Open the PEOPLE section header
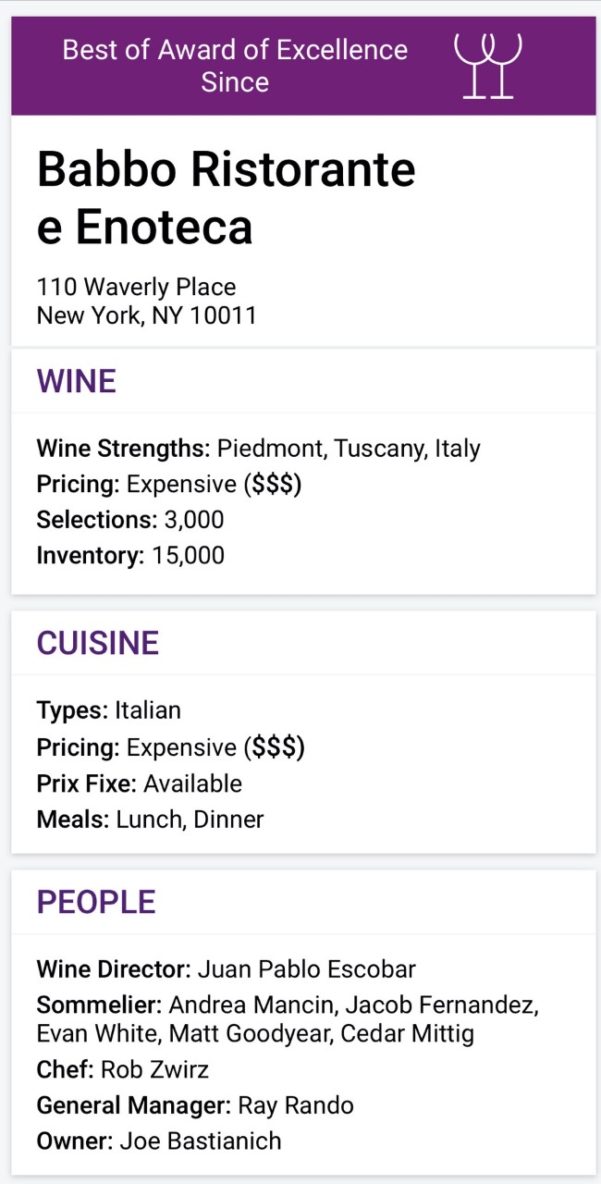This screenshot has height=1184, width=601. click(x=96, y=902)
